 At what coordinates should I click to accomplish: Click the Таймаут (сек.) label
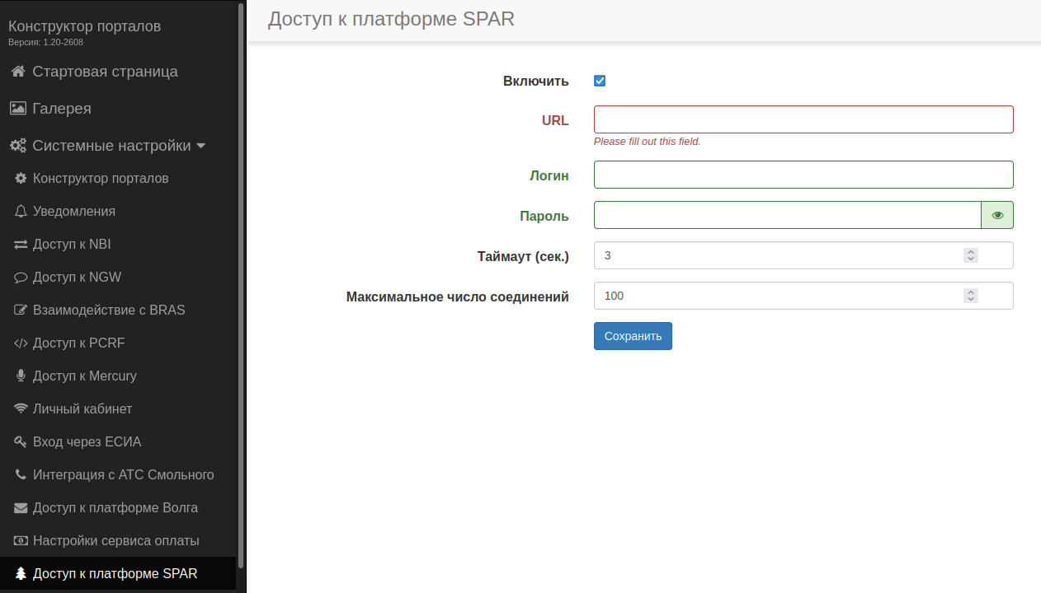pyautogui.click(x=523, y=256)
